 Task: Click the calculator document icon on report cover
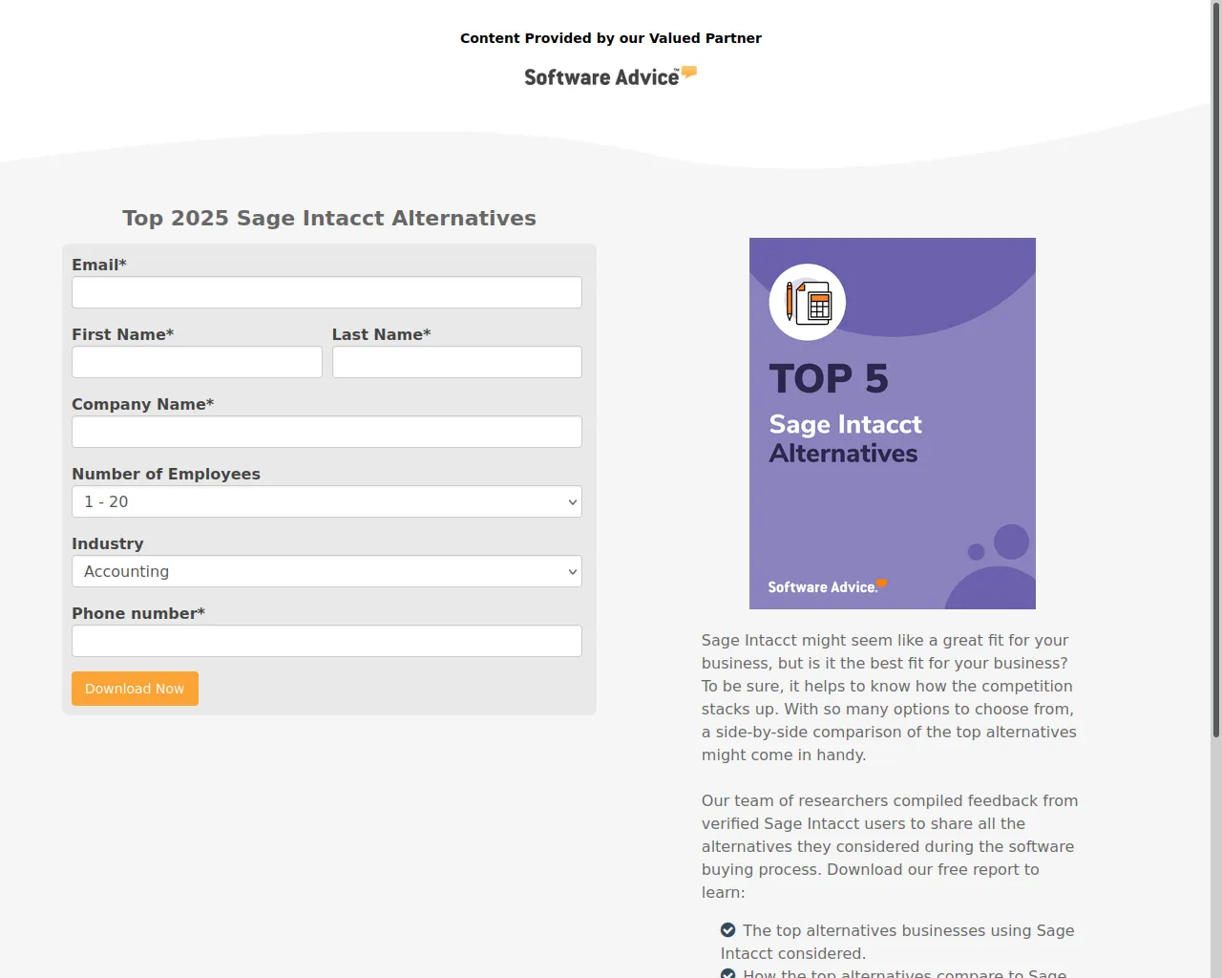808,302
